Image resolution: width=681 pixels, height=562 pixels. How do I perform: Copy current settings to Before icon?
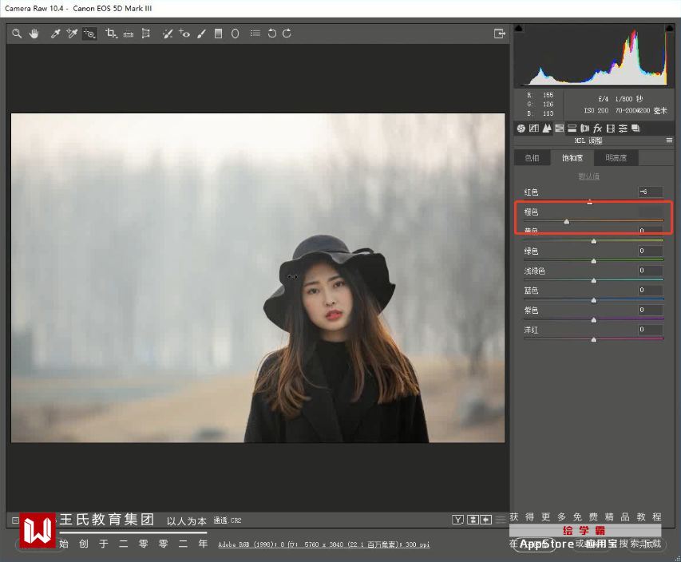point(486,520)
